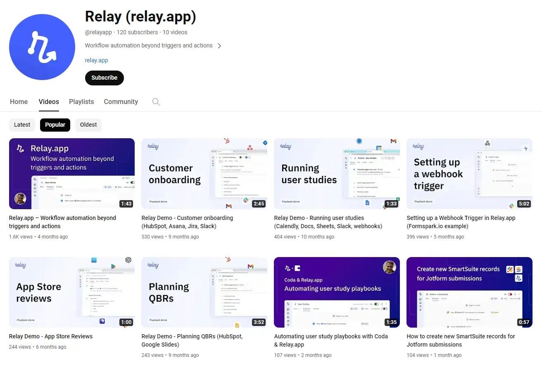
Task: Click the '107 views' text
Action: tap(285, 355)
